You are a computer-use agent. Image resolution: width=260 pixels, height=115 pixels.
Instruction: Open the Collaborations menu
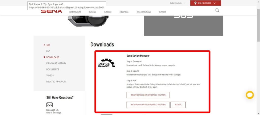click(x=144, y=12)
